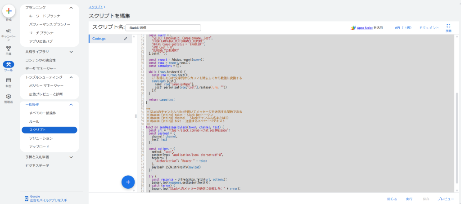Viewport: 461px width, 204px height.
Task: Collapse the プランニング section
Action: [x=71, y=8]
